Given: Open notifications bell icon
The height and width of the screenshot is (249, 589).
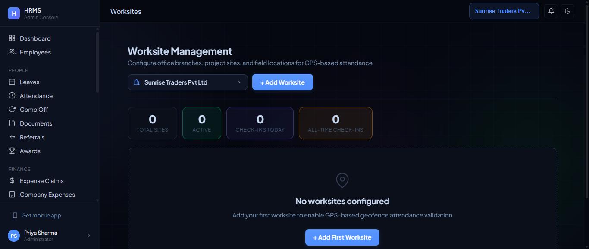Looking at the screenshot, I should 551,11.
